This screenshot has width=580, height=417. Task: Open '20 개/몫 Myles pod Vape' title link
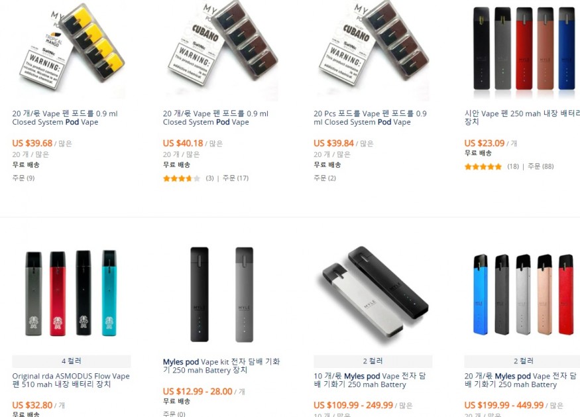pos(520,380)
